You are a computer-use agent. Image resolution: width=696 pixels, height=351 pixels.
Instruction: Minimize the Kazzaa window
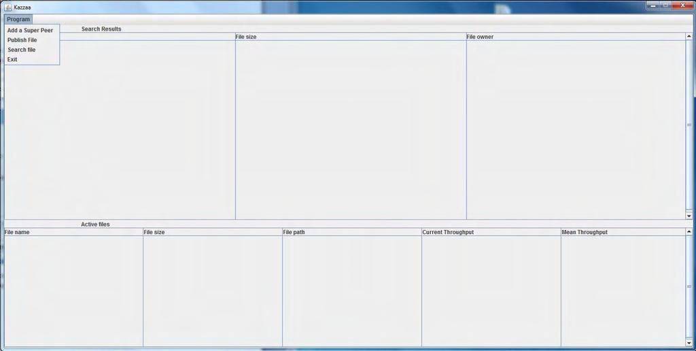coord(653,5)
